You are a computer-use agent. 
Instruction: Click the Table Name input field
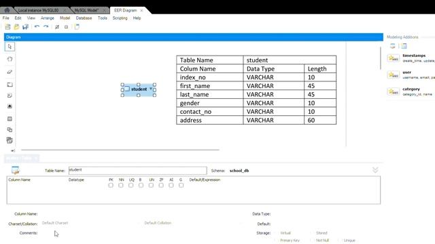(137, 170)
